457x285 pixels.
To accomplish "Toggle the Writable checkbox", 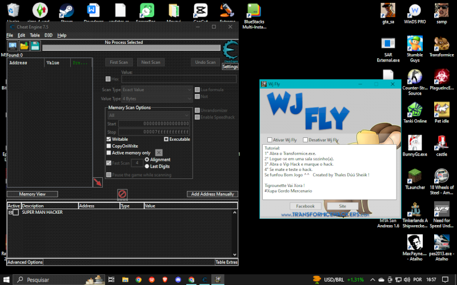I will point(109,139).
